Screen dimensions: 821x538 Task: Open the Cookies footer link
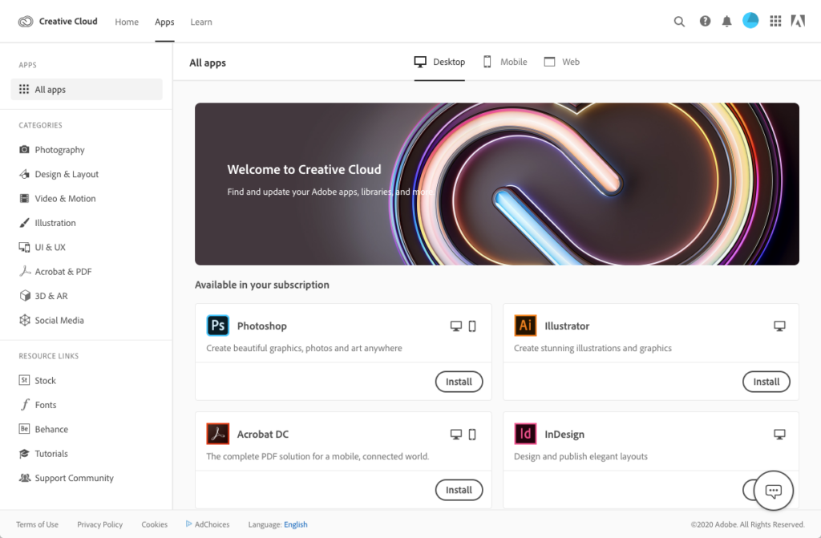tap(155, 524)
